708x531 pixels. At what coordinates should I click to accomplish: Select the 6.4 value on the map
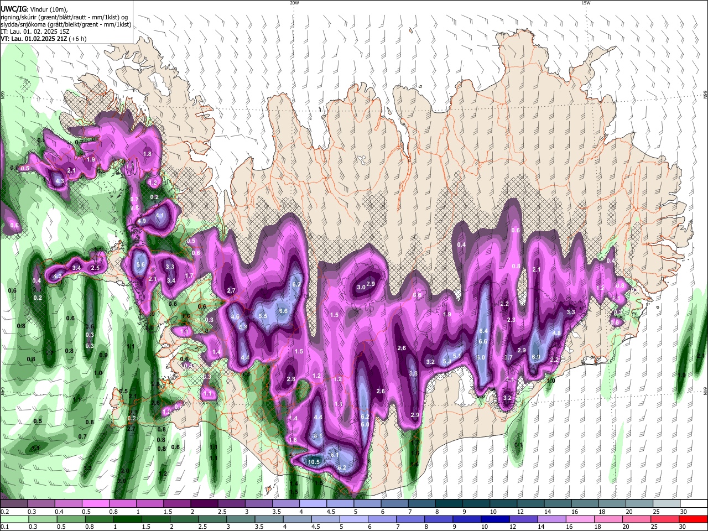click(x=483, y=331)
